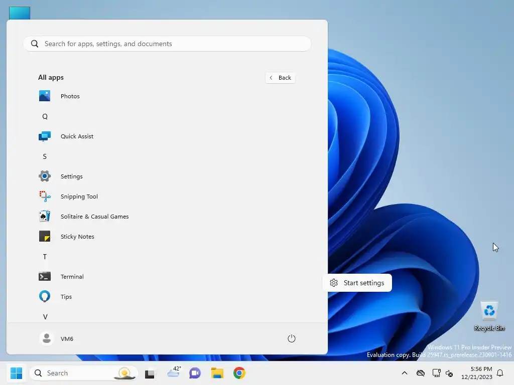Image resolution: width=514 pixels, height=385 pixels.
Task: Launch Google Chrome from taskbar
Action: tap(239, 373)
